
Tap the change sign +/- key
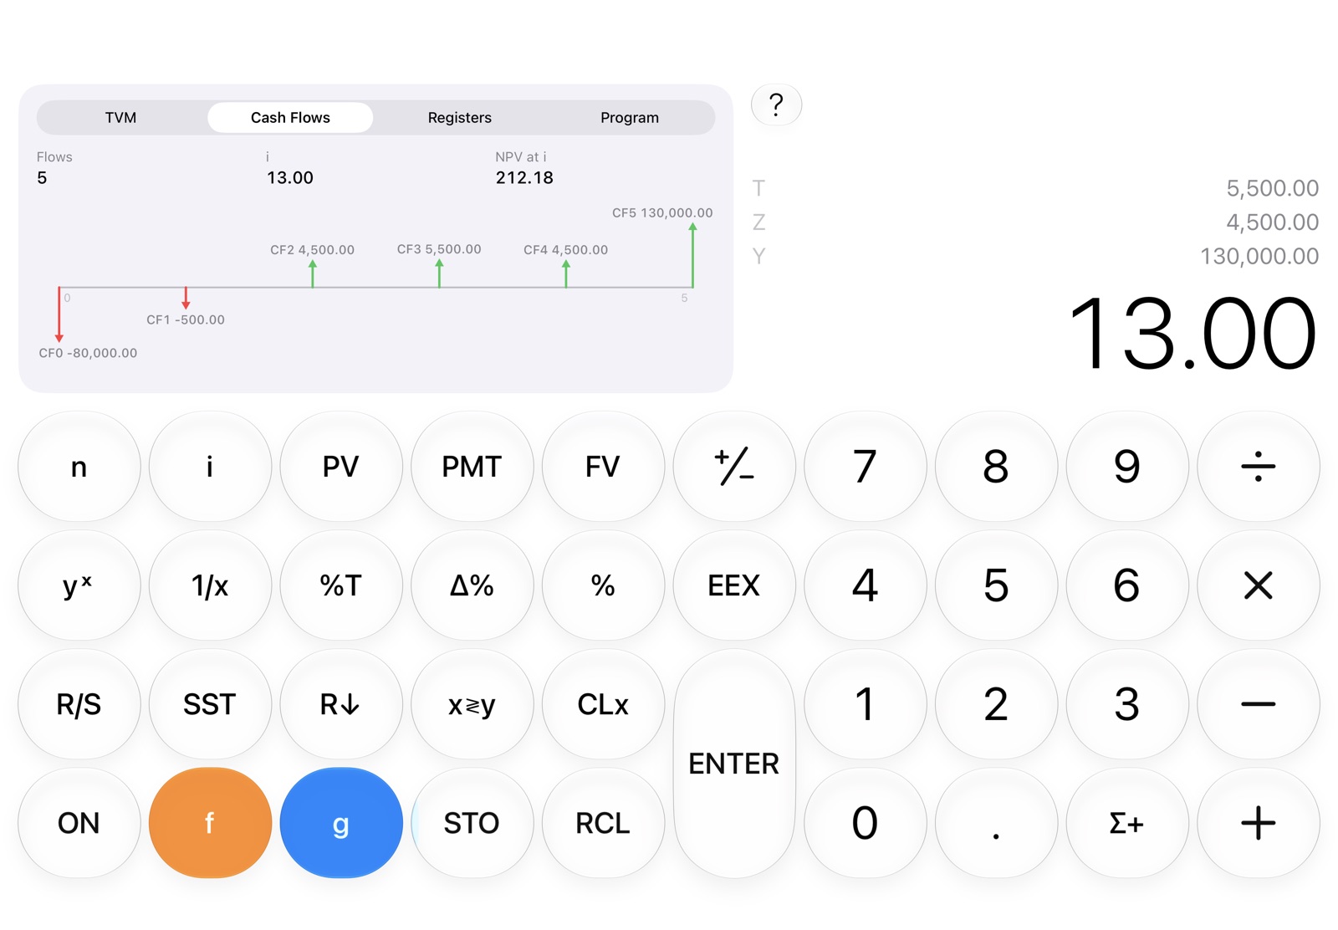[x=734, y=467]
